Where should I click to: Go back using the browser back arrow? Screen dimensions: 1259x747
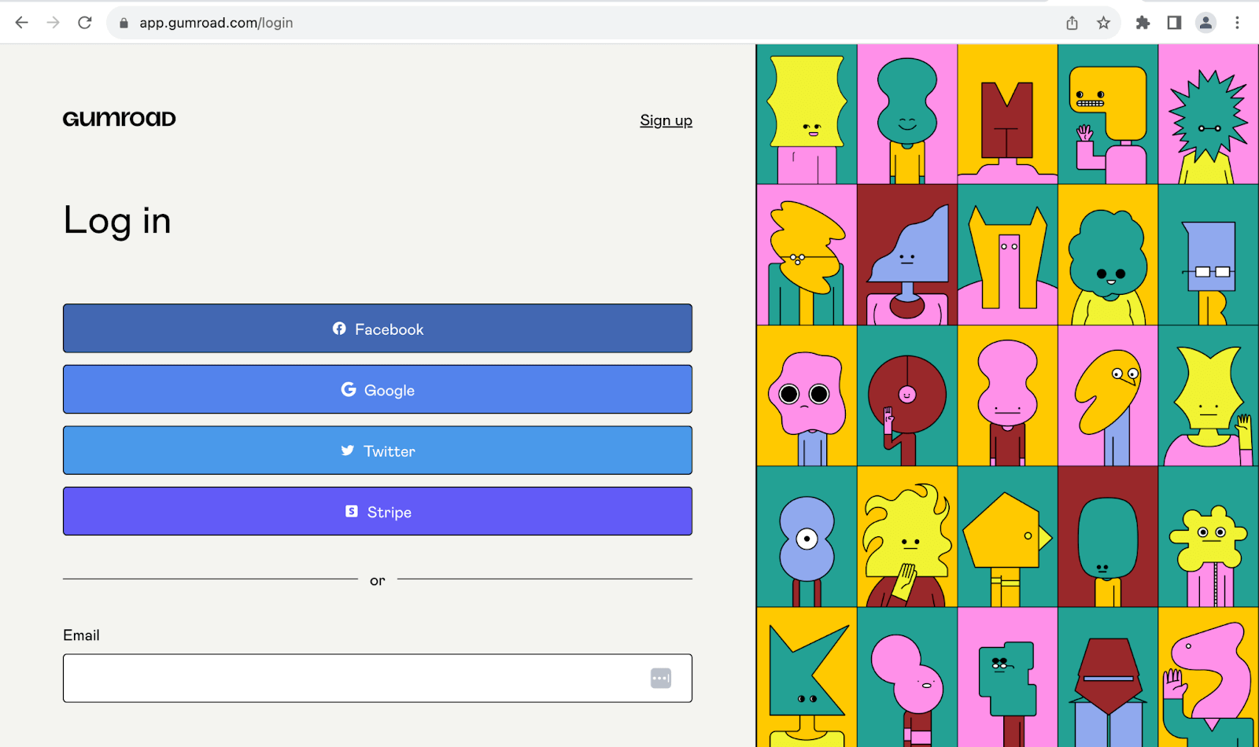pyautogui.click(x=21, y=23)
